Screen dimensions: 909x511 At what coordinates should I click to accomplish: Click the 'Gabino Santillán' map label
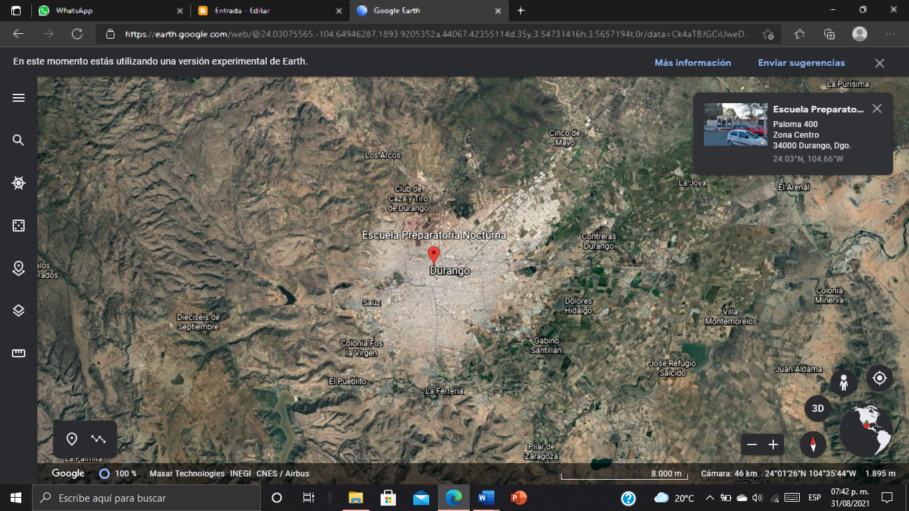pos(546,345)
